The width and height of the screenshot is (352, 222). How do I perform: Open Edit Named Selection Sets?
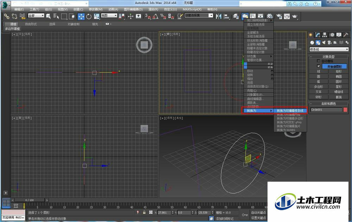coord(180,16)
